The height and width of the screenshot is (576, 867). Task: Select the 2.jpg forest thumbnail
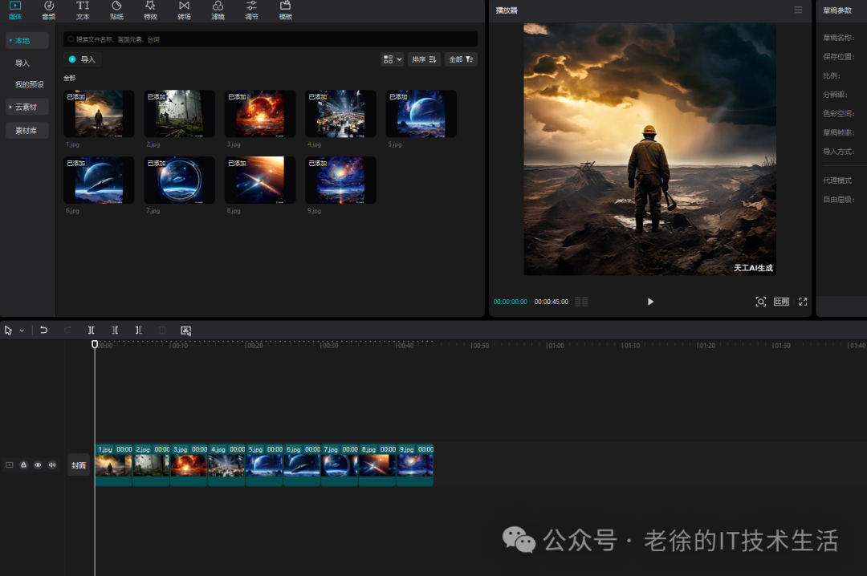pos(180,113)
